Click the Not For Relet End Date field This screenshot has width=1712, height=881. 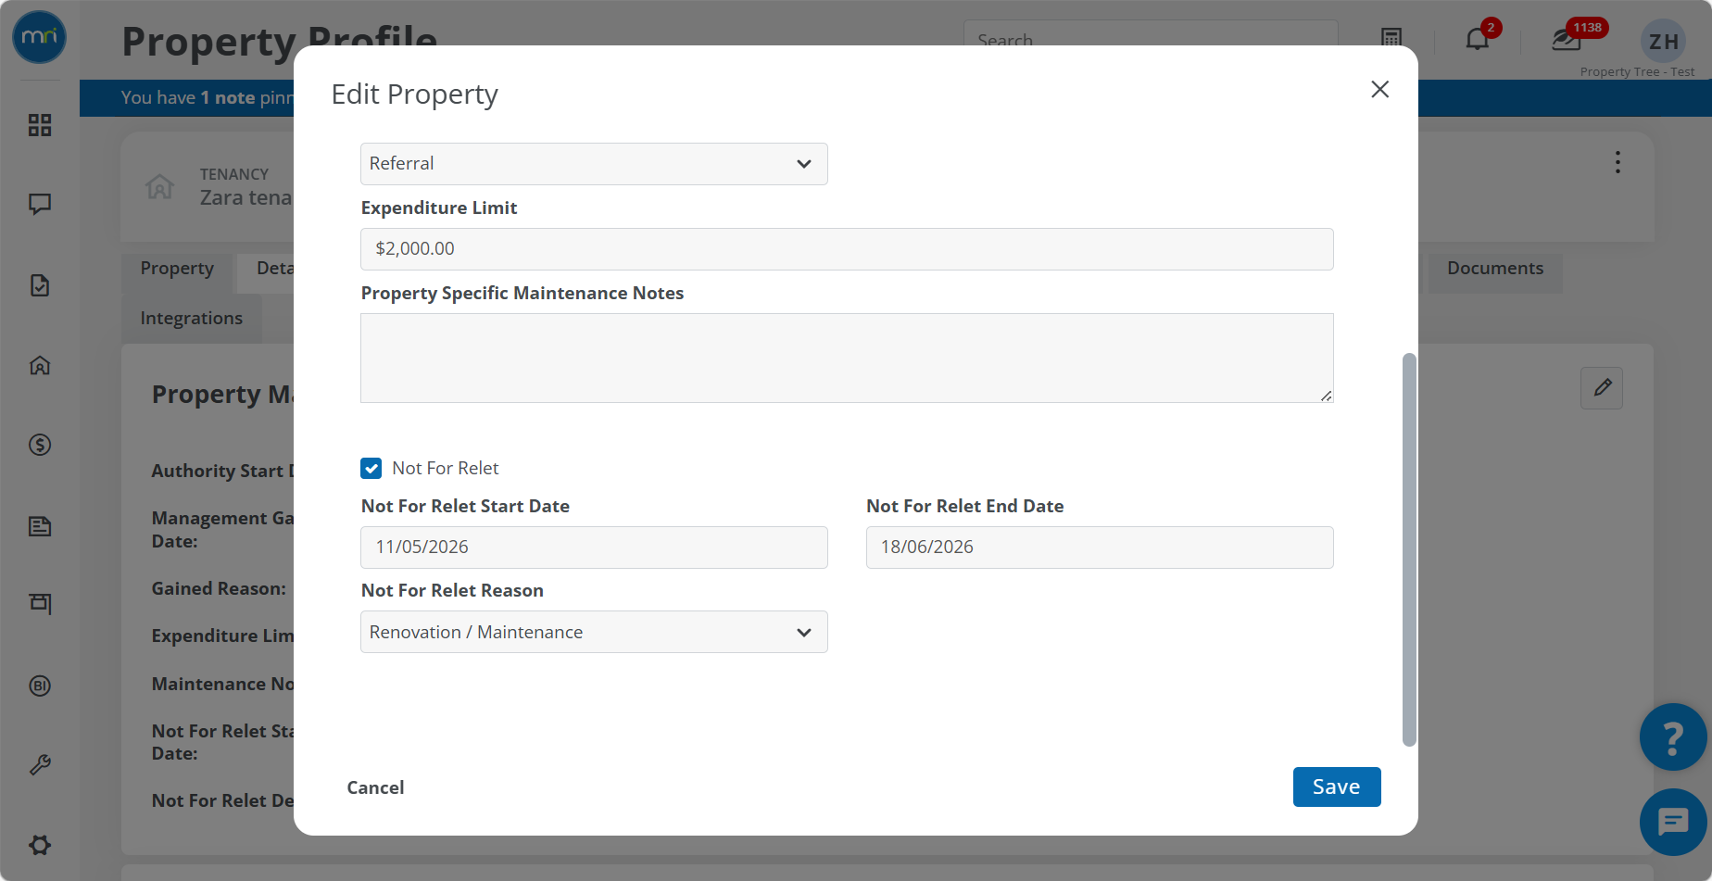pos(1100,547)
